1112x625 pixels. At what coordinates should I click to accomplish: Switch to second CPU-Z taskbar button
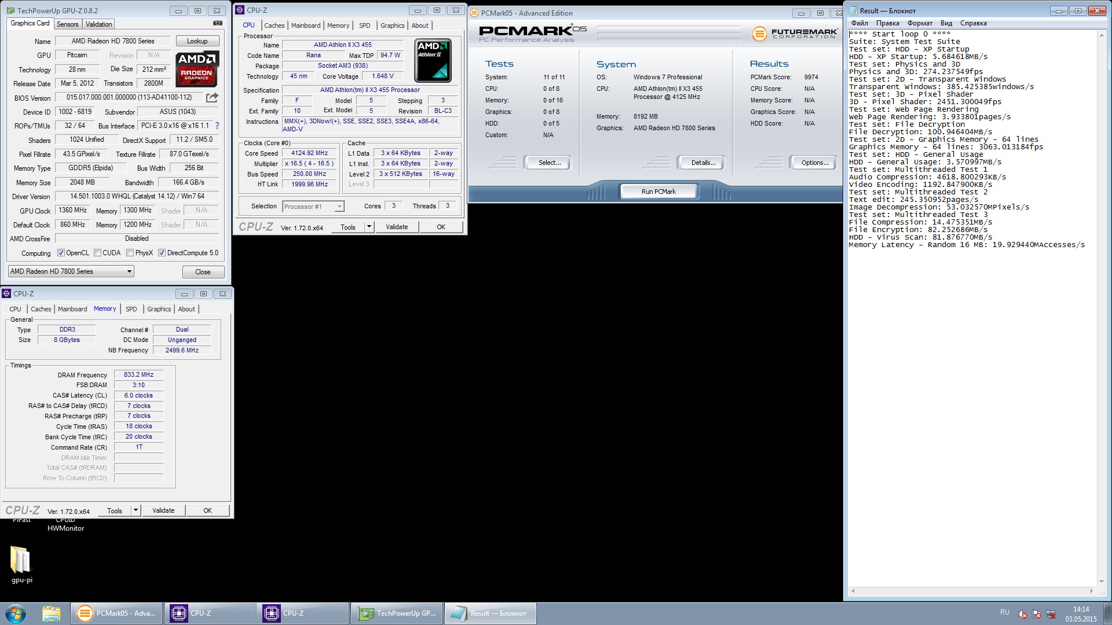pos(303,613)
